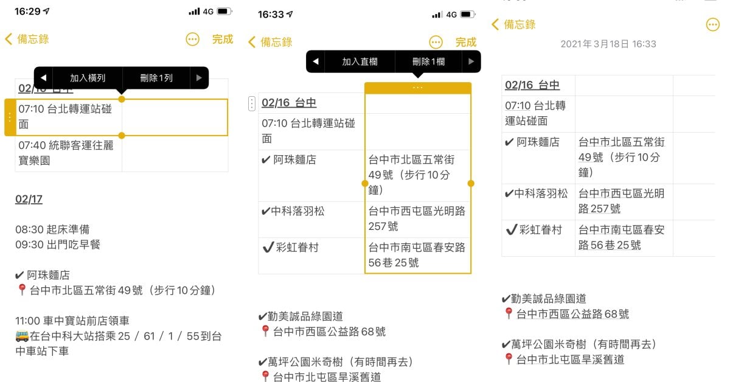This screenshot has width=730, height=382.
Task: Tap the left arrow beside 加入橫列
Action: coord(43,78)
